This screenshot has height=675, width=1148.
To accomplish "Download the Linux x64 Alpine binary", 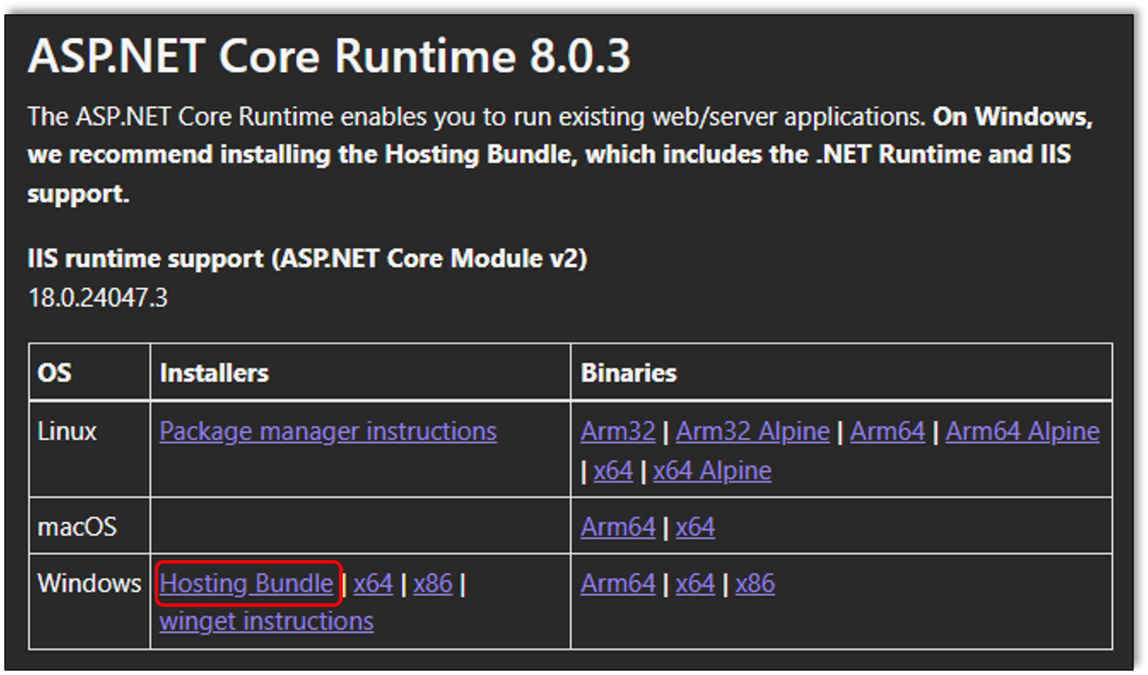I will pyautogui.click(x=712, y=471).
